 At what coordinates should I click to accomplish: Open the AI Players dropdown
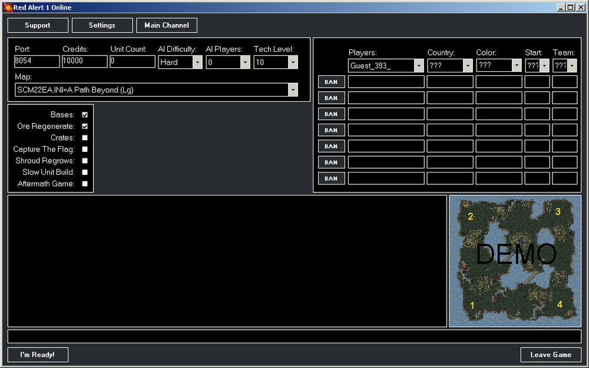click(x=245, y=62)
